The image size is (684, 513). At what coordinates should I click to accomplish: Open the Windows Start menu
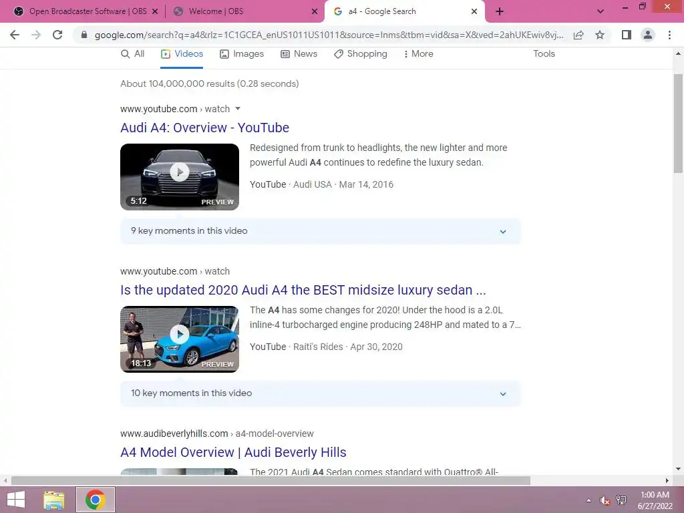coord(16,500)
